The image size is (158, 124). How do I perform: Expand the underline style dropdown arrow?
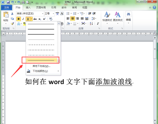pos(31,19)
